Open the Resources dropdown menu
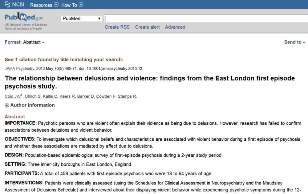308x194 pixels. (44, 5)
